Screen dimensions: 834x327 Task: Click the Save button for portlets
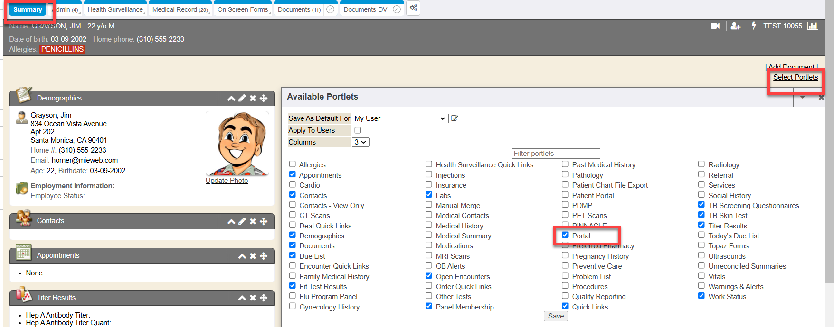[x=556, y=316]
